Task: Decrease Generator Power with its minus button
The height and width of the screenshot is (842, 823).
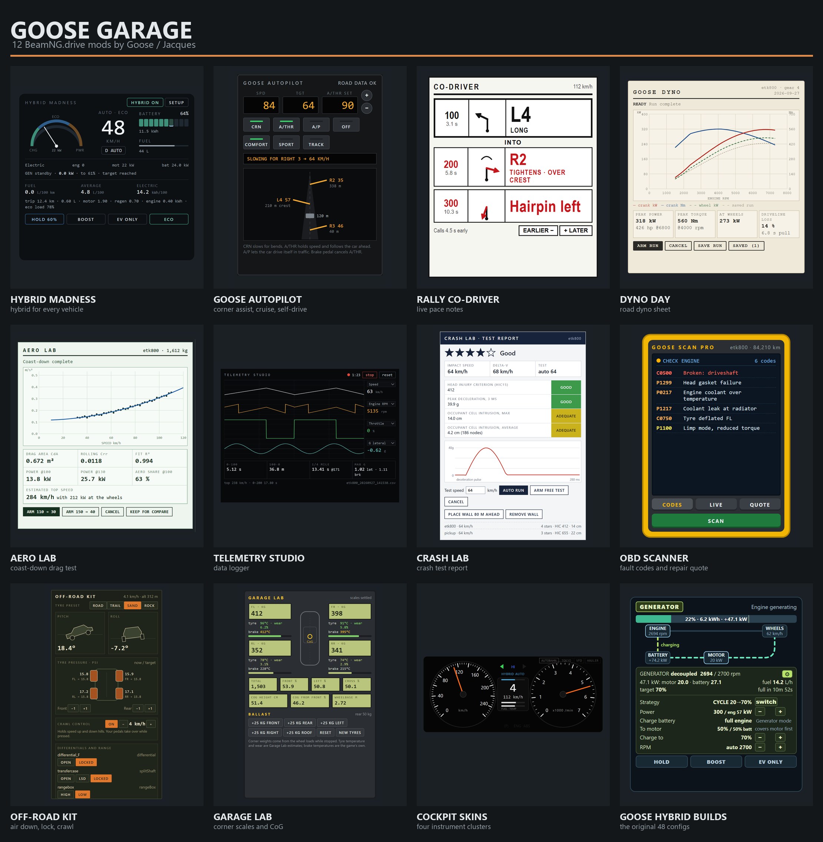Action: tap(760, 712)
